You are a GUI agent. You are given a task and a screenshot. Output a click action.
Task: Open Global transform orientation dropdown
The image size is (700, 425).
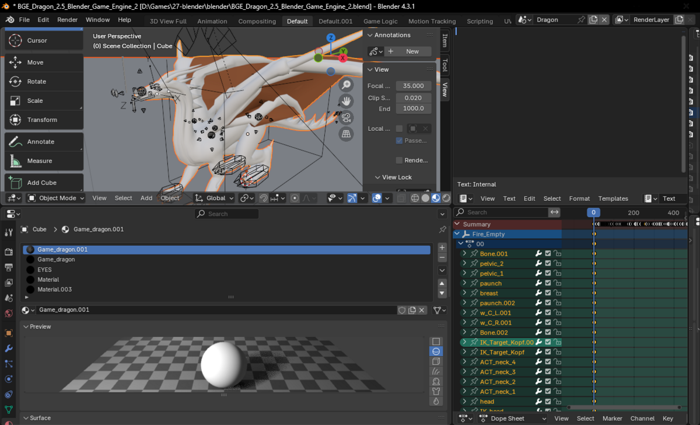click(215, 198)
